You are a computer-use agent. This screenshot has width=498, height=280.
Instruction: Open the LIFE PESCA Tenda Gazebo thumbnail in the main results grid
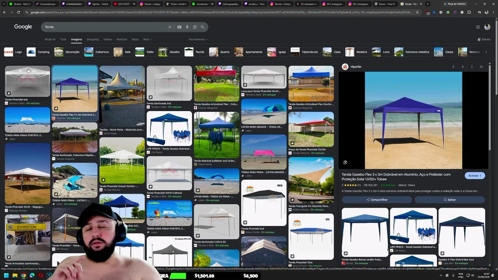tap(169, 128)
